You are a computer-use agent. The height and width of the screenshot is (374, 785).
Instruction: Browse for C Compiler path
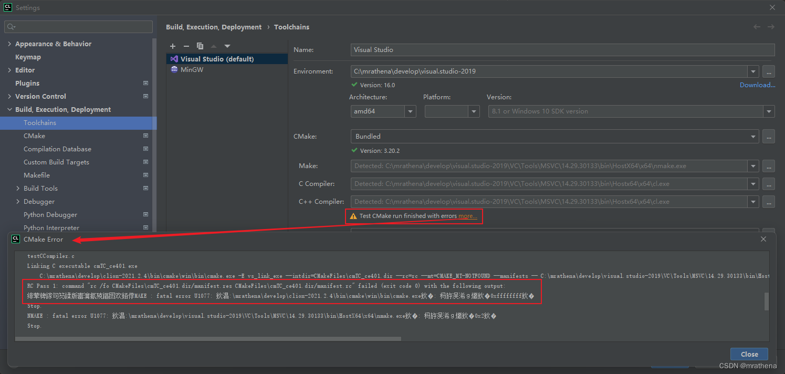point(769,184)
